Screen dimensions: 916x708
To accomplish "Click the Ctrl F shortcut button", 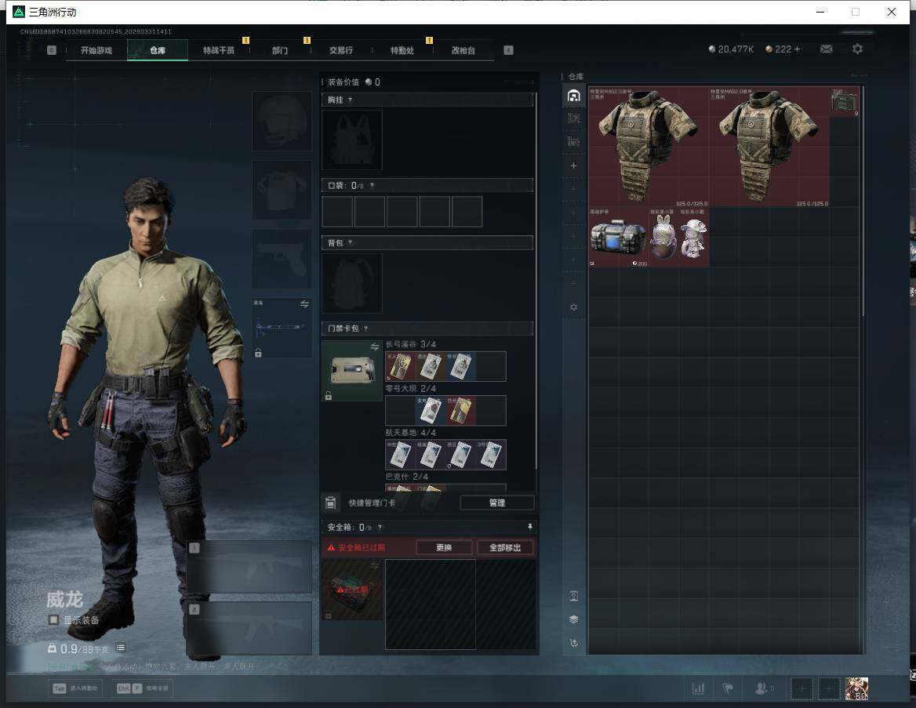I will (x=143, y=688).
